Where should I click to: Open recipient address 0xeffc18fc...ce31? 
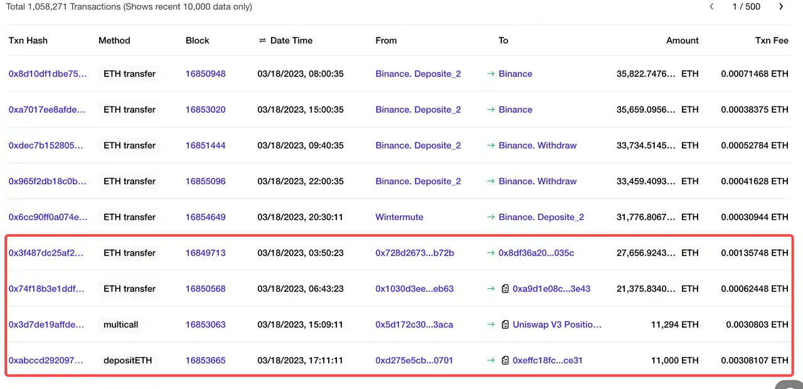(x=548, y=360)
